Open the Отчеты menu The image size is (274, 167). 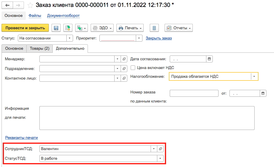[x=179, y=28]
